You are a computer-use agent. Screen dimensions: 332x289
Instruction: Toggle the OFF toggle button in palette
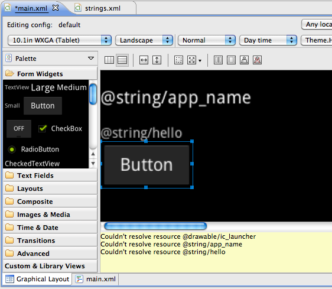(x=19, y=129)
